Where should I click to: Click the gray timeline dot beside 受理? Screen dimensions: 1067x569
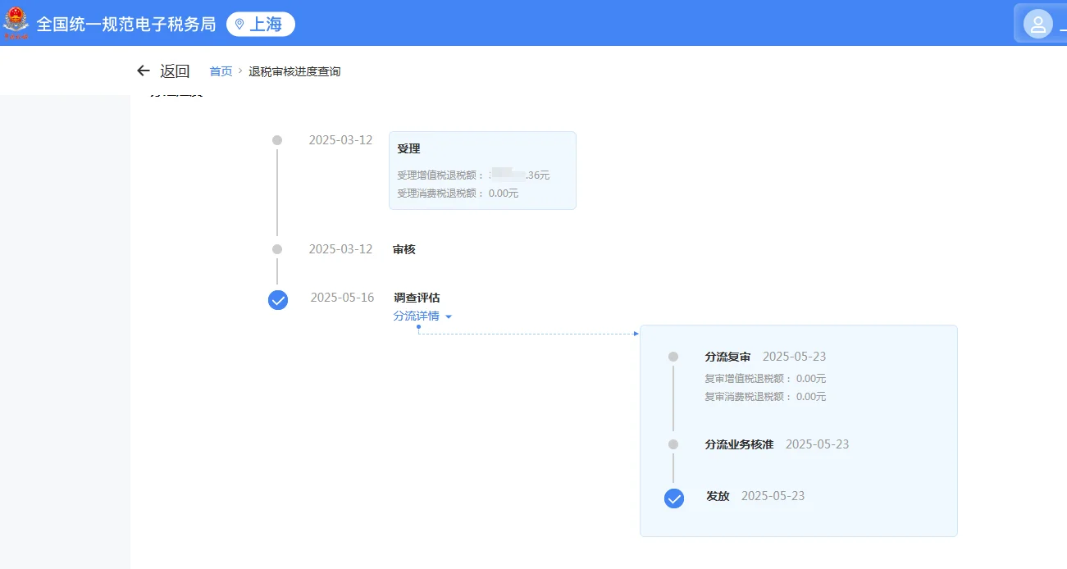[277, 139]
